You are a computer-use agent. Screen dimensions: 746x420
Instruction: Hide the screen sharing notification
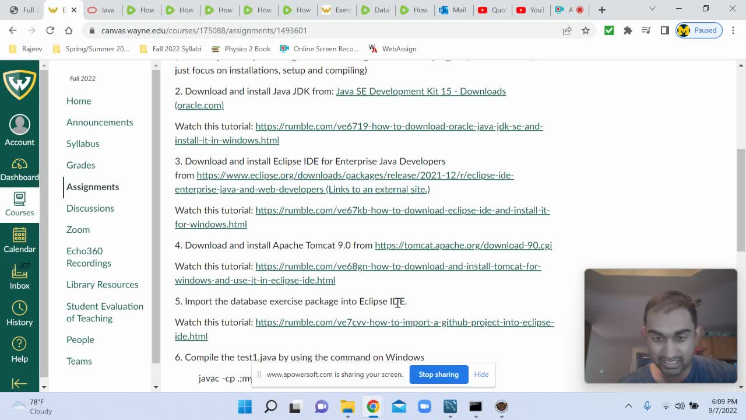coord(481,374)
